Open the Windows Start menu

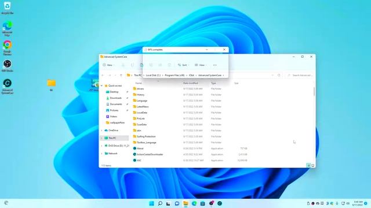pos(151,203)
